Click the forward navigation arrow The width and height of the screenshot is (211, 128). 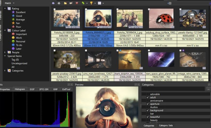[59, 3]
